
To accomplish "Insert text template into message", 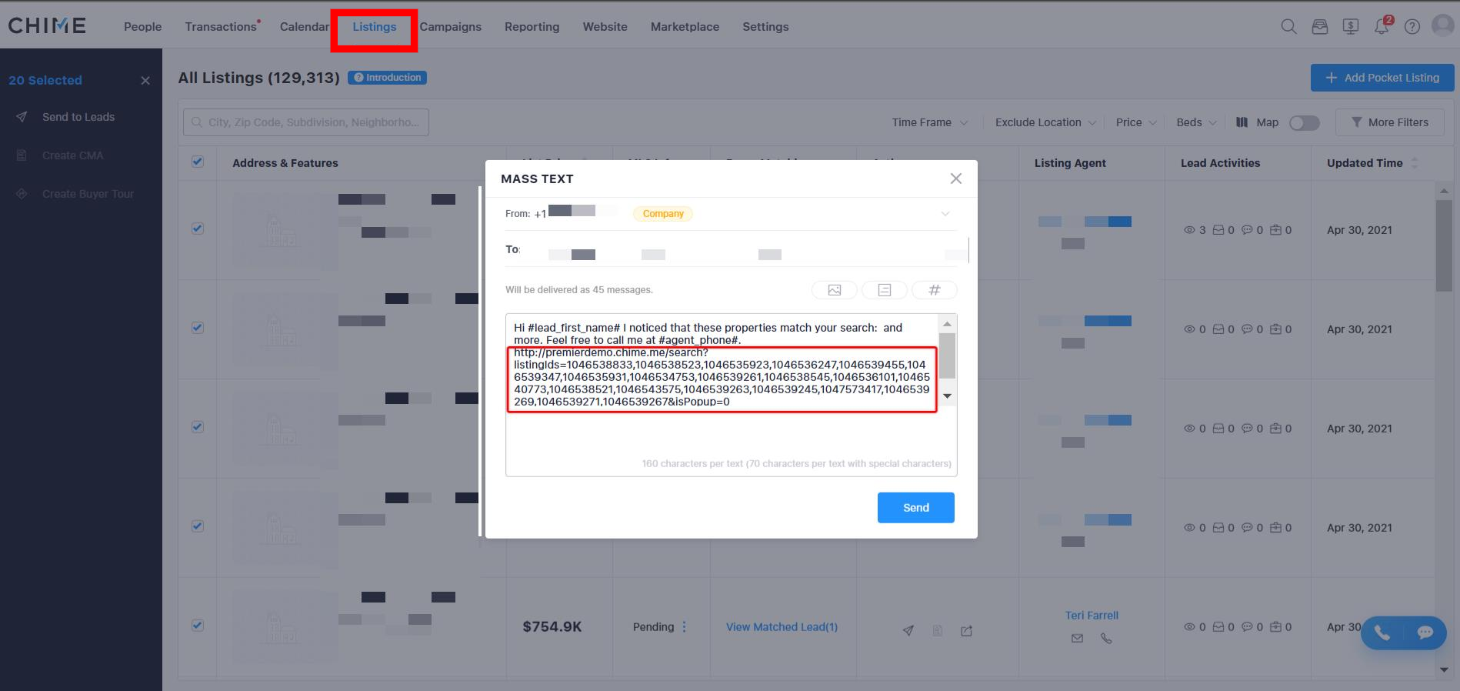I will [x=885, y=290].
